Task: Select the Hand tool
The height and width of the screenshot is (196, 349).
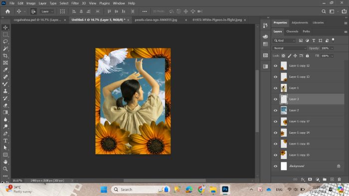Action: pyautogui.click(x=5, y=162)
